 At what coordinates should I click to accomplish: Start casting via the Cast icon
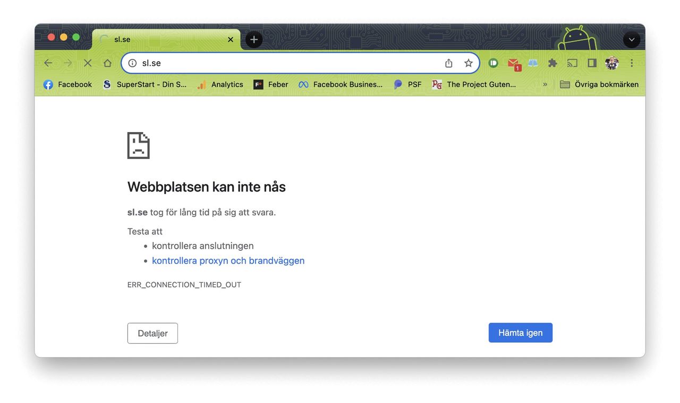572,63
